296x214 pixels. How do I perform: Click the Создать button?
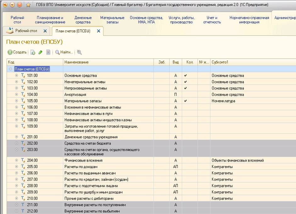point(17,52)
